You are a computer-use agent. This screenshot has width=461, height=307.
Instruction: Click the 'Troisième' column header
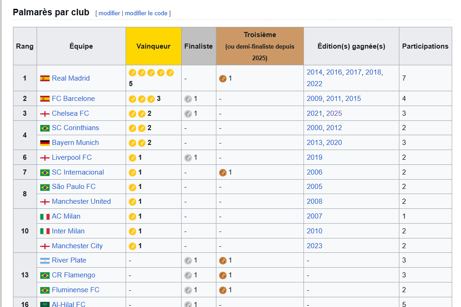pyautogui.click(x=260, y=46)
